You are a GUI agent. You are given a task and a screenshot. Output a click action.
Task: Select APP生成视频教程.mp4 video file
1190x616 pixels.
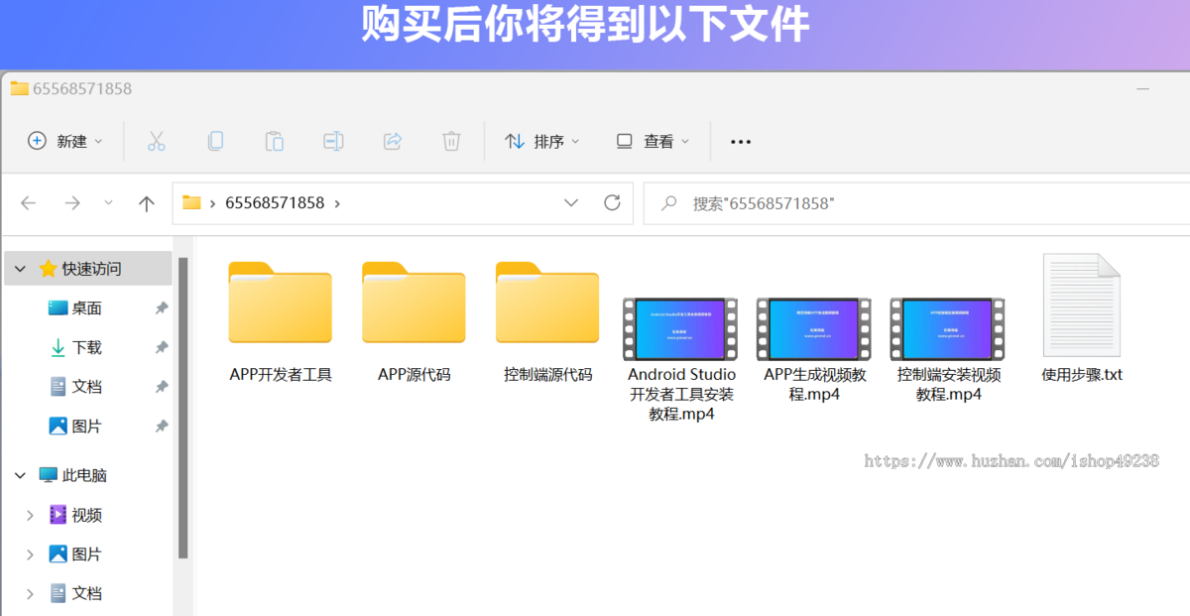pos(815,349)
